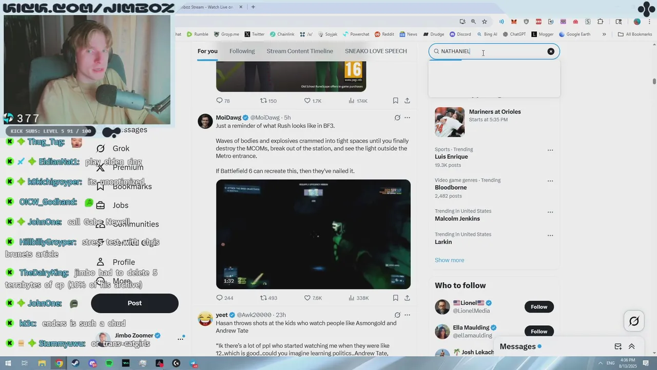
Task: Open the Google Earth bookmark
Action: tap(574, 34)
